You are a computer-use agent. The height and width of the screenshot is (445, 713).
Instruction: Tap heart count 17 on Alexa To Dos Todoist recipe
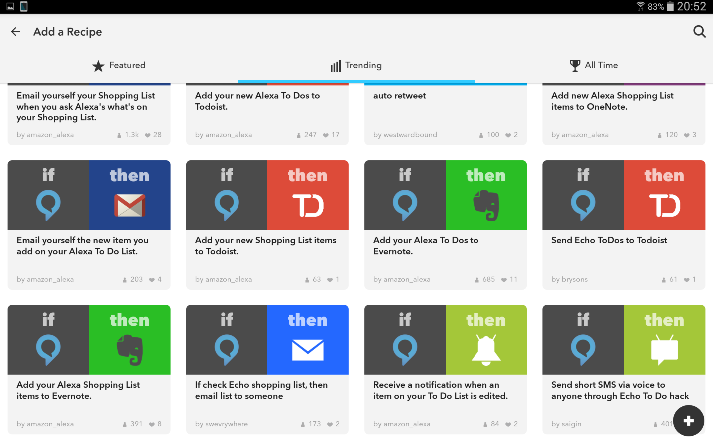pos(331,135)
